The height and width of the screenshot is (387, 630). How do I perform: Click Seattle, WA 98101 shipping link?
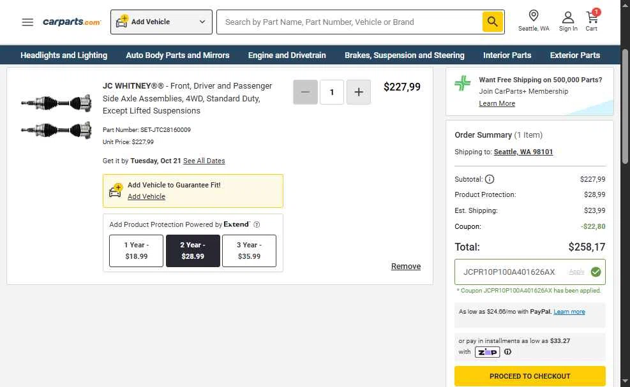pyautogui.click(x=523, y=152)
